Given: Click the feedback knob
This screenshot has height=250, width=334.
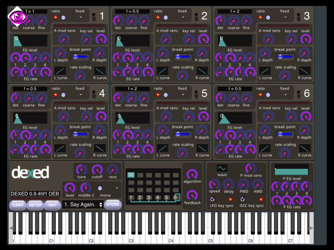Looking at the screenshot, I should 192,195.
